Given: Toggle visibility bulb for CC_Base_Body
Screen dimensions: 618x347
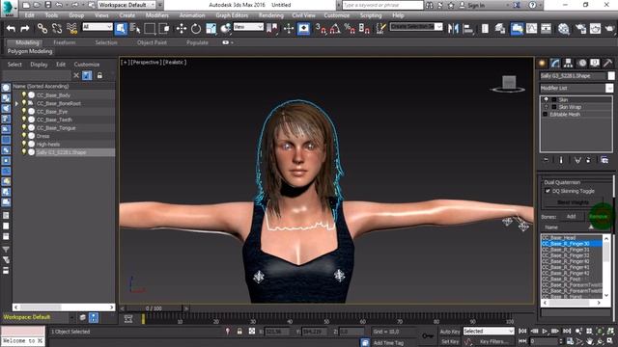Looking at the screenshot, I should [23, 94].
